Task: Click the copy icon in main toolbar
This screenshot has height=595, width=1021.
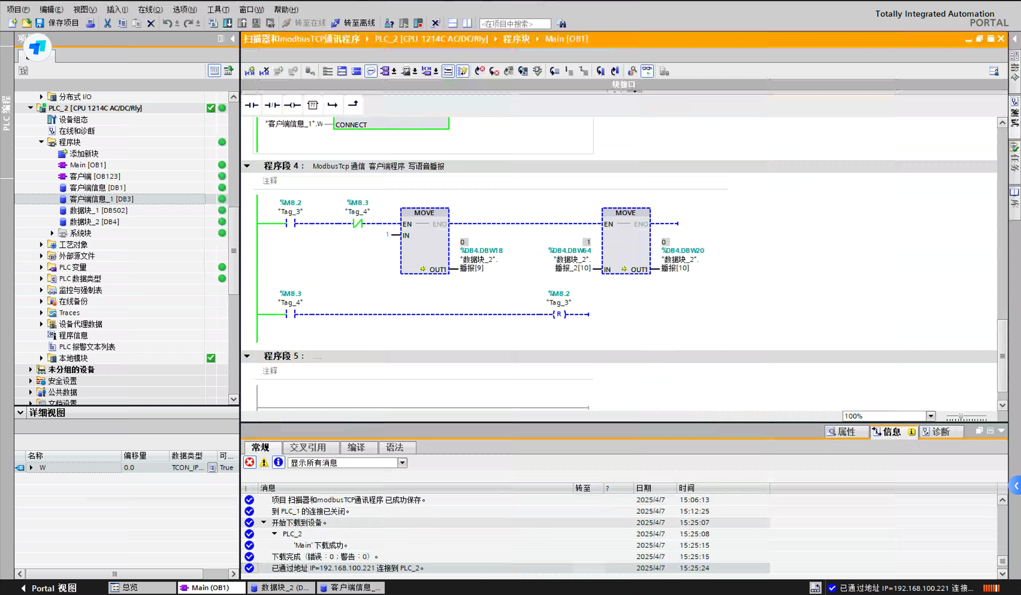Action: (122, 23)
